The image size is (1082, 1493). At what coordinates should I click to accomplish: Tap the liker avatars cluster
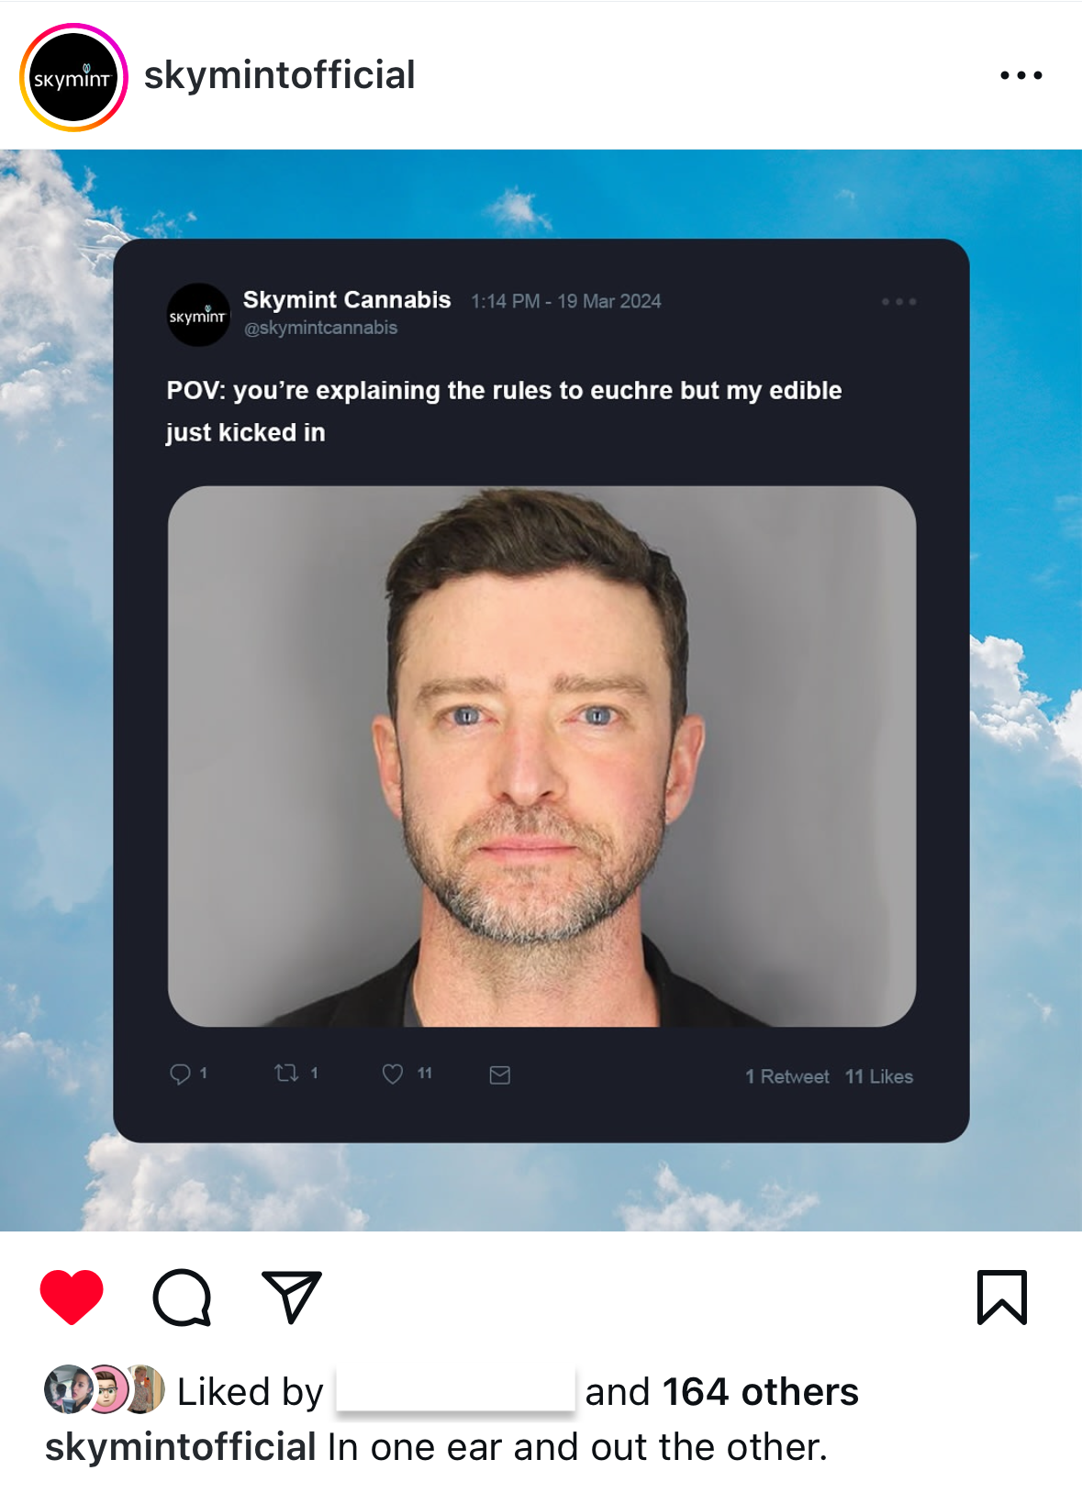point(105,1388)
